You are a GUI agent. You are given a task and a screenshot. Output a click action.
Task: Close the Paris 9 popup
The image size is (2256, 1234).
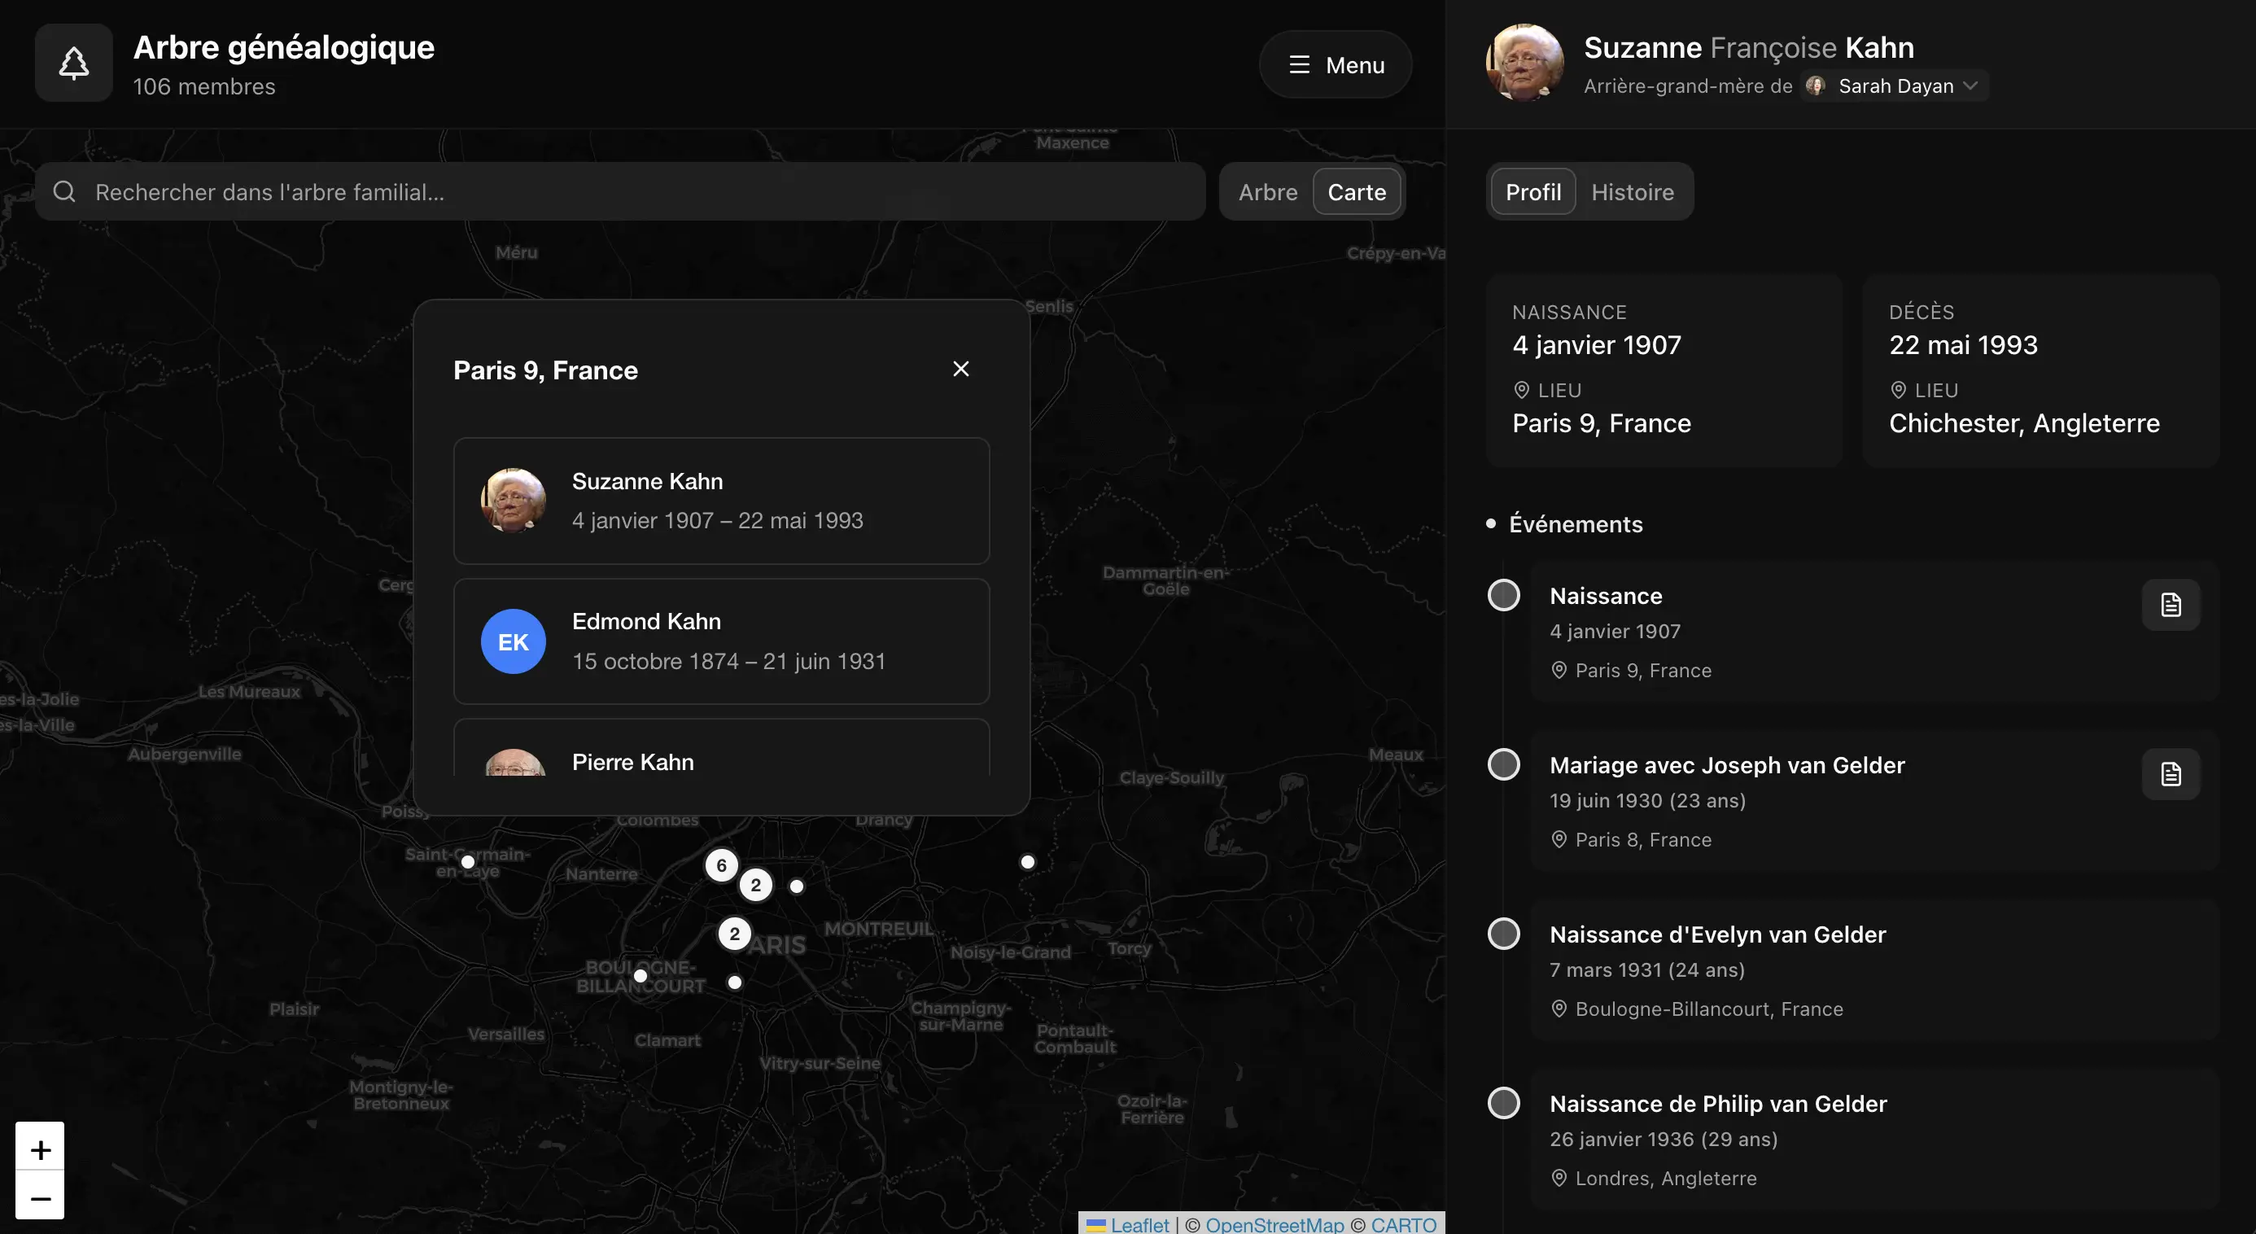coord(960,370)
